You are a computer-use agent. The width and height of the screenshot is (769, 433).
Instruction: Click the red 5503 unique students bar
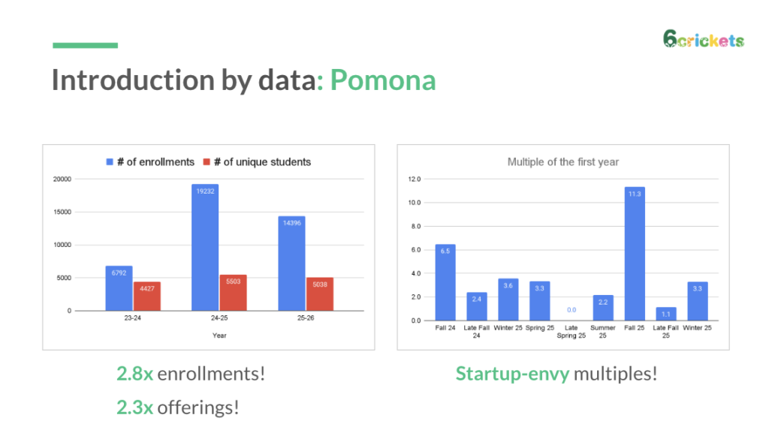233,292
